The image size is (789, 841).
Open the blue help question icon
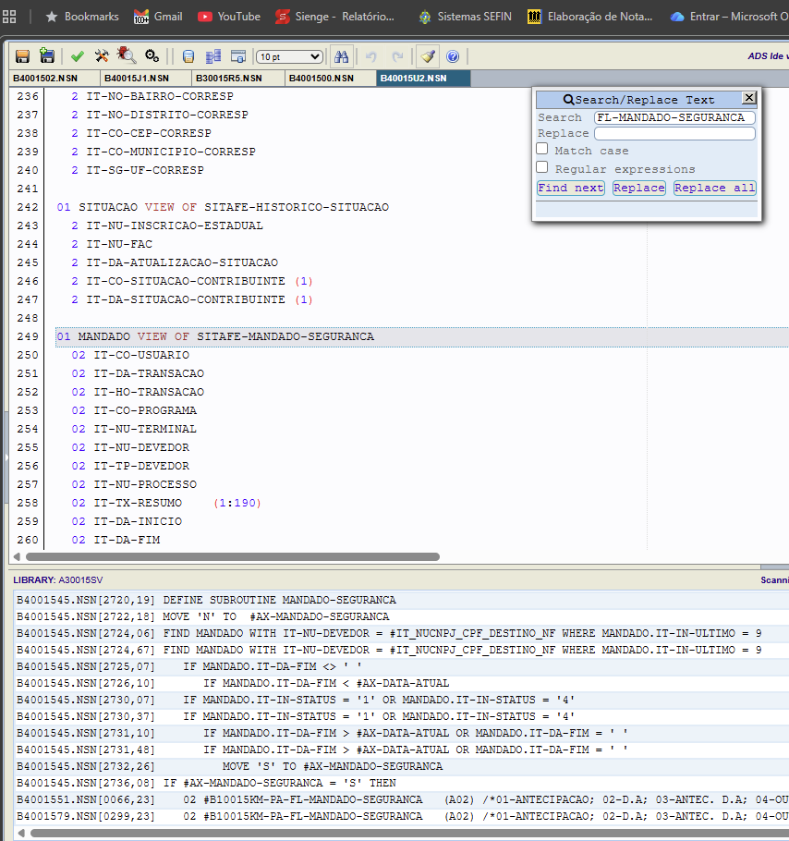[453, 56]
